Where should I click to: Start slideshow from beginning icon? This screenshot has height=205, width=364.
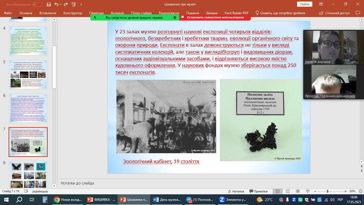74,4
